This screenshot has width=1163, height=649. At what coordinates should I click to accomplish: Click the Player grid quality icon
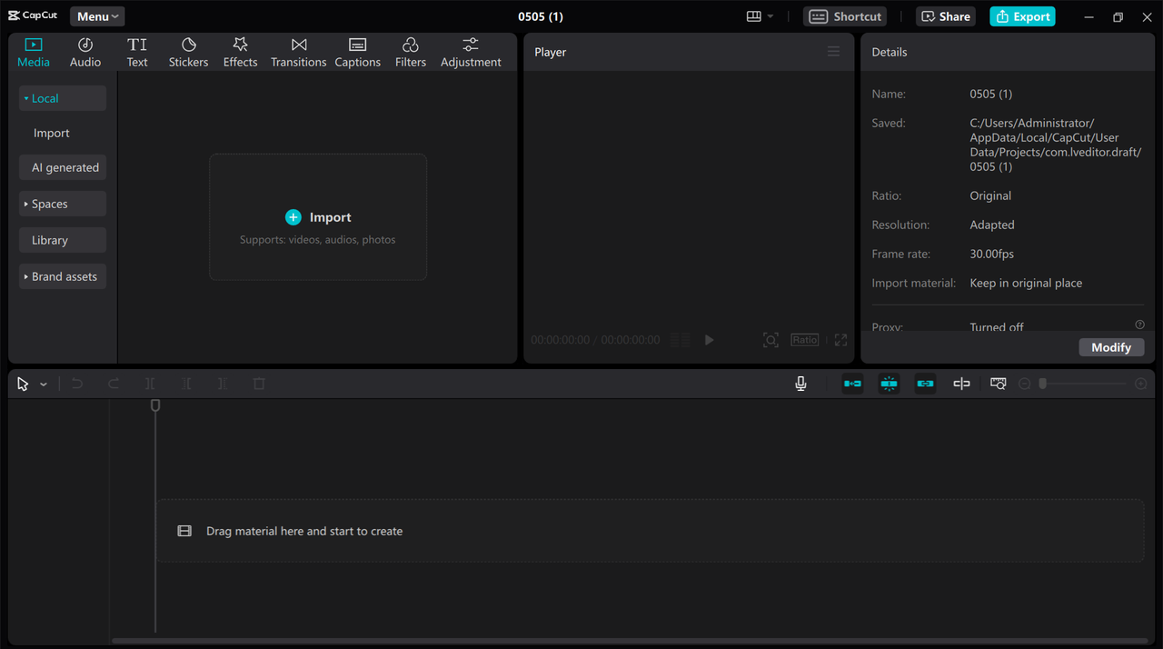pyautogui.click(x=680, y=340)
